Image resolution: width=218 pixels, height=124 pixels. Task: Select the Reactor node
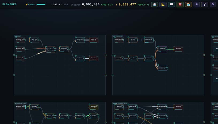tap(94, 117)
